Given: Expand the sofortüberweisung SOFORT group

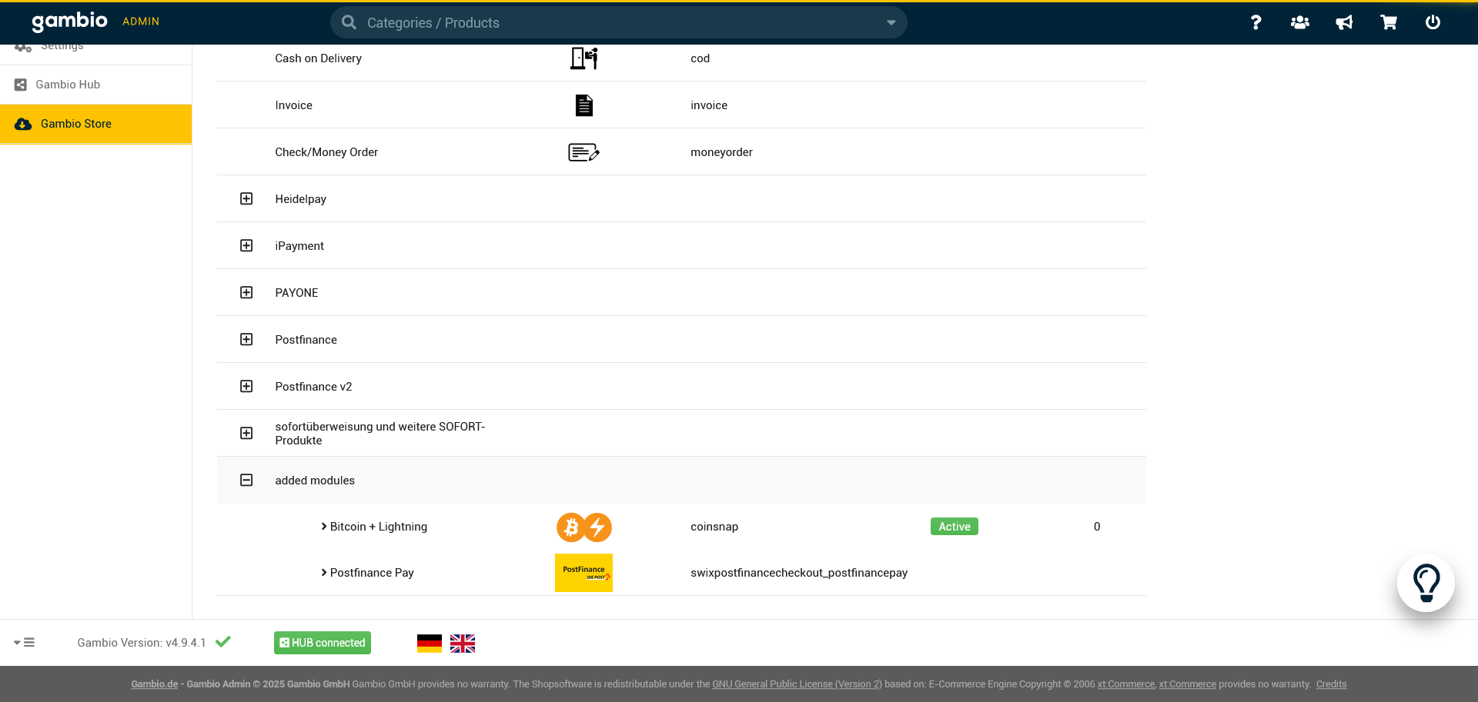Looking at the screenshot, I should 246,434.
